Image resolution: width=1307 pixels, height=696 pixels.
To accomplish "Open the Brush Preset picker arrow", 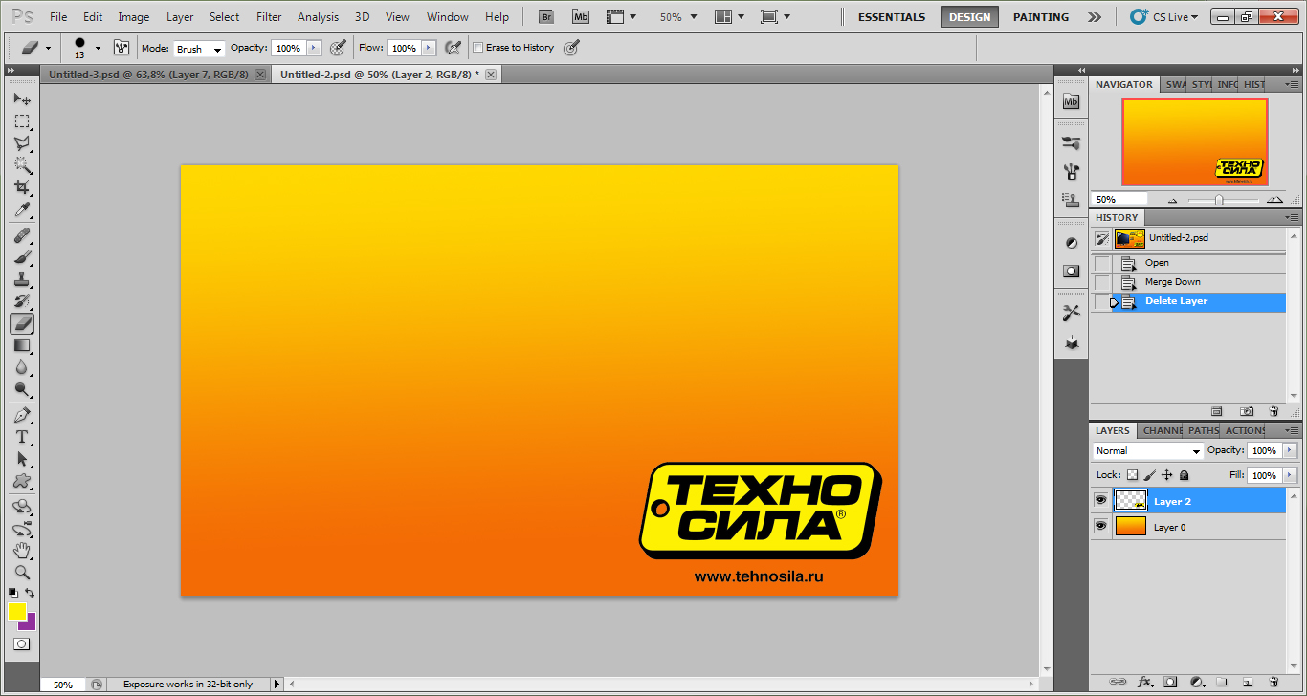I will pos(98,48).
